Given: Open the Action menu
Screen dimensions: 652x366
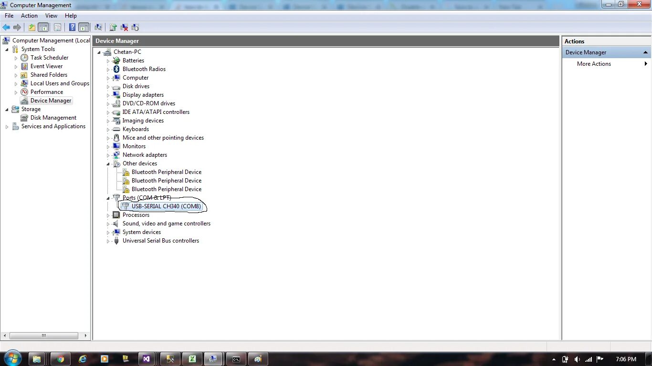Looking at the screenshot, I should tap(29, 16).
